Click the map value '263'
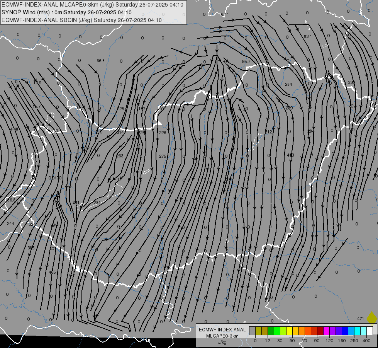The image size is (378, 348). 120,156
